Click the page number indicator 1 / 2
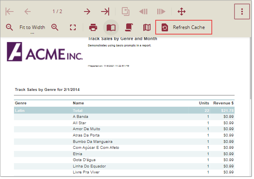The image size is (254, 179). point(57,12)
